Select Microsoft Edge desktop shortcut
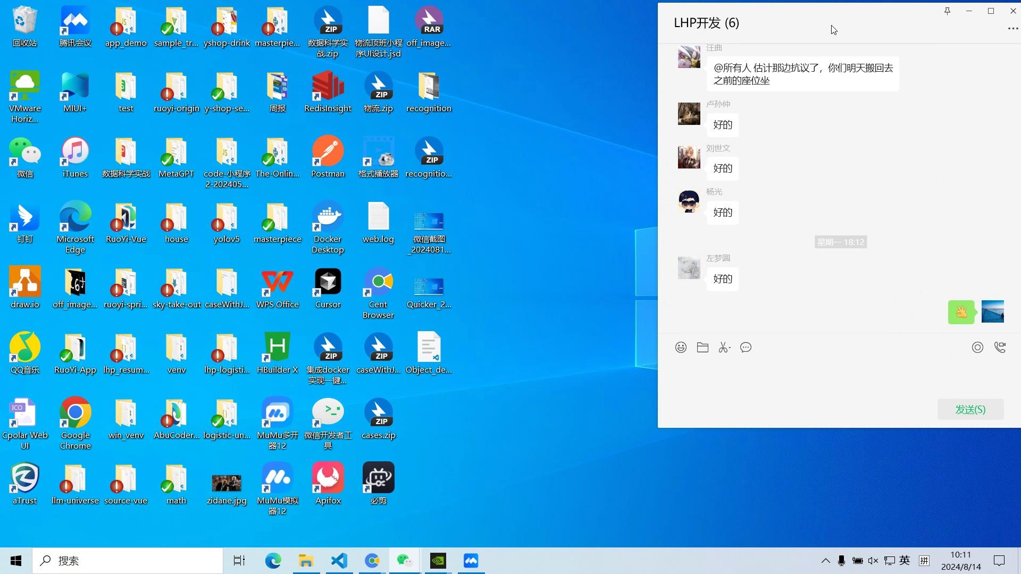Viewport: 1021px width, 574px height. (75, 228)
